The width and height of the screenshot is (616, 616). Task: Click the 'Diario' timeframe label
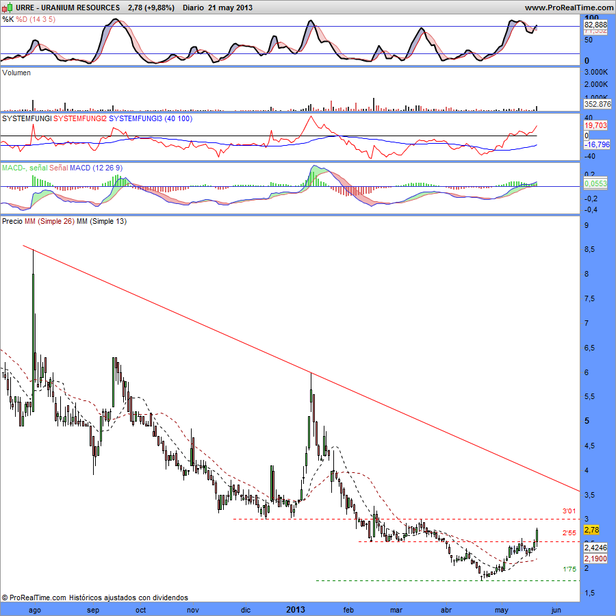pos(193,8)
